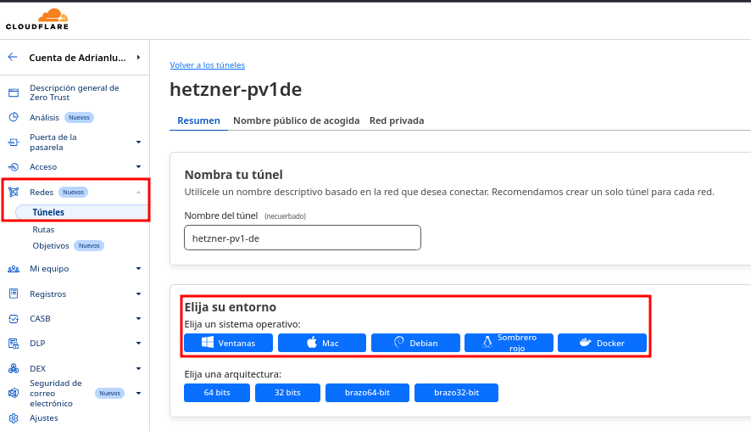Click the Zero Trust overview icon
Viewport: 751px width, 431px height.
point(14,92)
